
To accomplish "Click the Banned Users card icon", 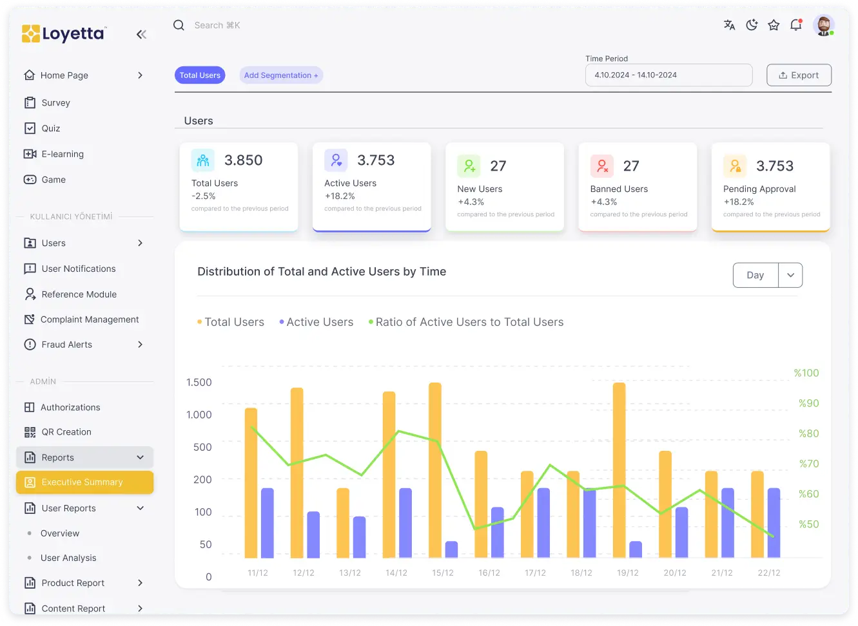I will (x=602, y=166).
